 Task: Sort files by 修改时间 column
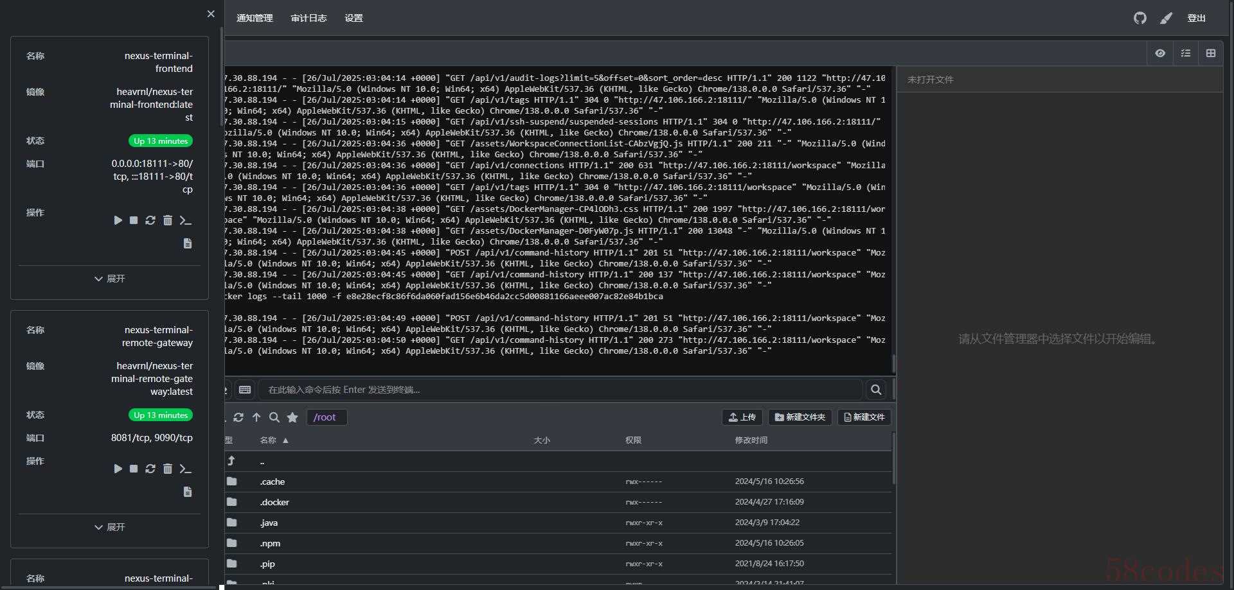tap(751, 440)
